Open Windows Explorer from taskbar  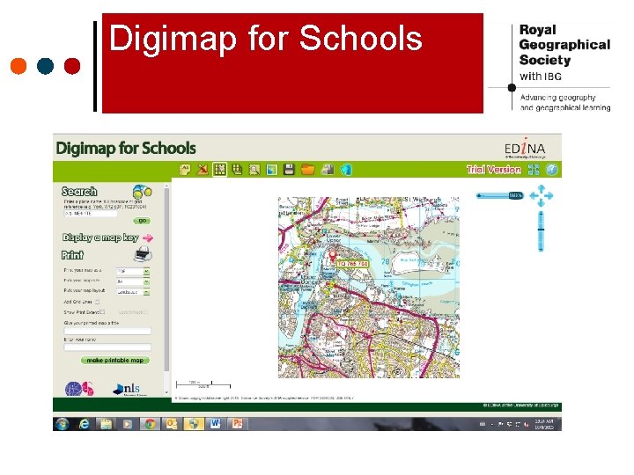pos(106,424)
